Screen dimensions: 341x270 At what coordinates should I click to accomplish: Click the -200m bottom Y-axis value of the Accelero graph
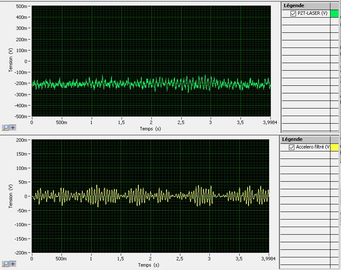click(x=21, y=253)
